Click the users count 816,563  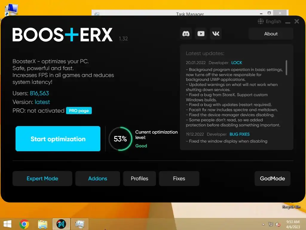(x=39, y=93)
